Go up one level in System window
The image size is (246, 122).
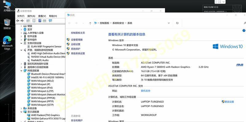[x=90, y=23]
